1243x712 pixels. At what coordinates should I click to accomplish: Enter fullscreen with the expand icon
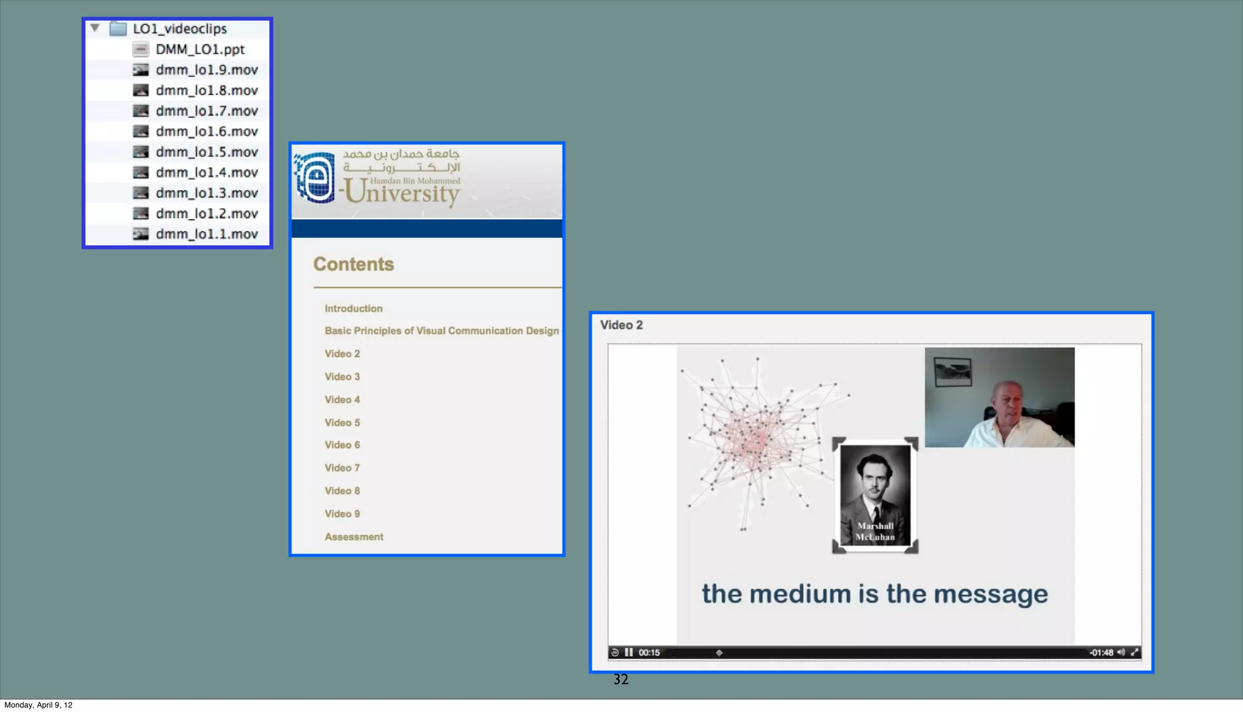tap(1134, 653)
